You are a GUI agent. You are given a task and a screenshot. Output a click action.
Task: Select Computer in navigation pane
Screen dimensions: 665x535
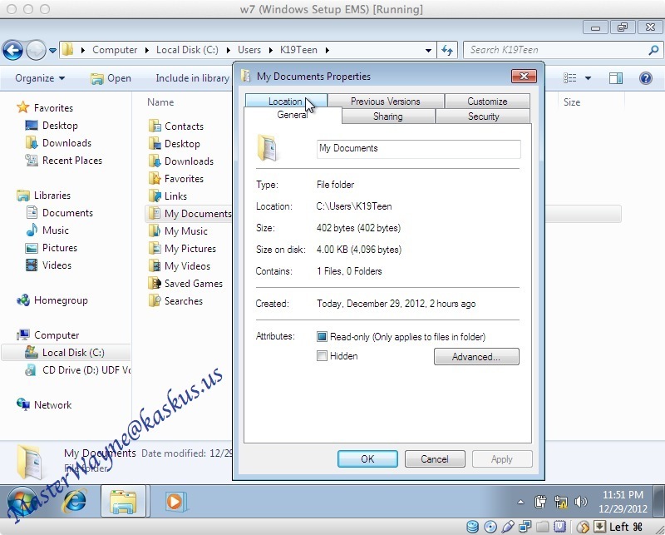[48, 335]
